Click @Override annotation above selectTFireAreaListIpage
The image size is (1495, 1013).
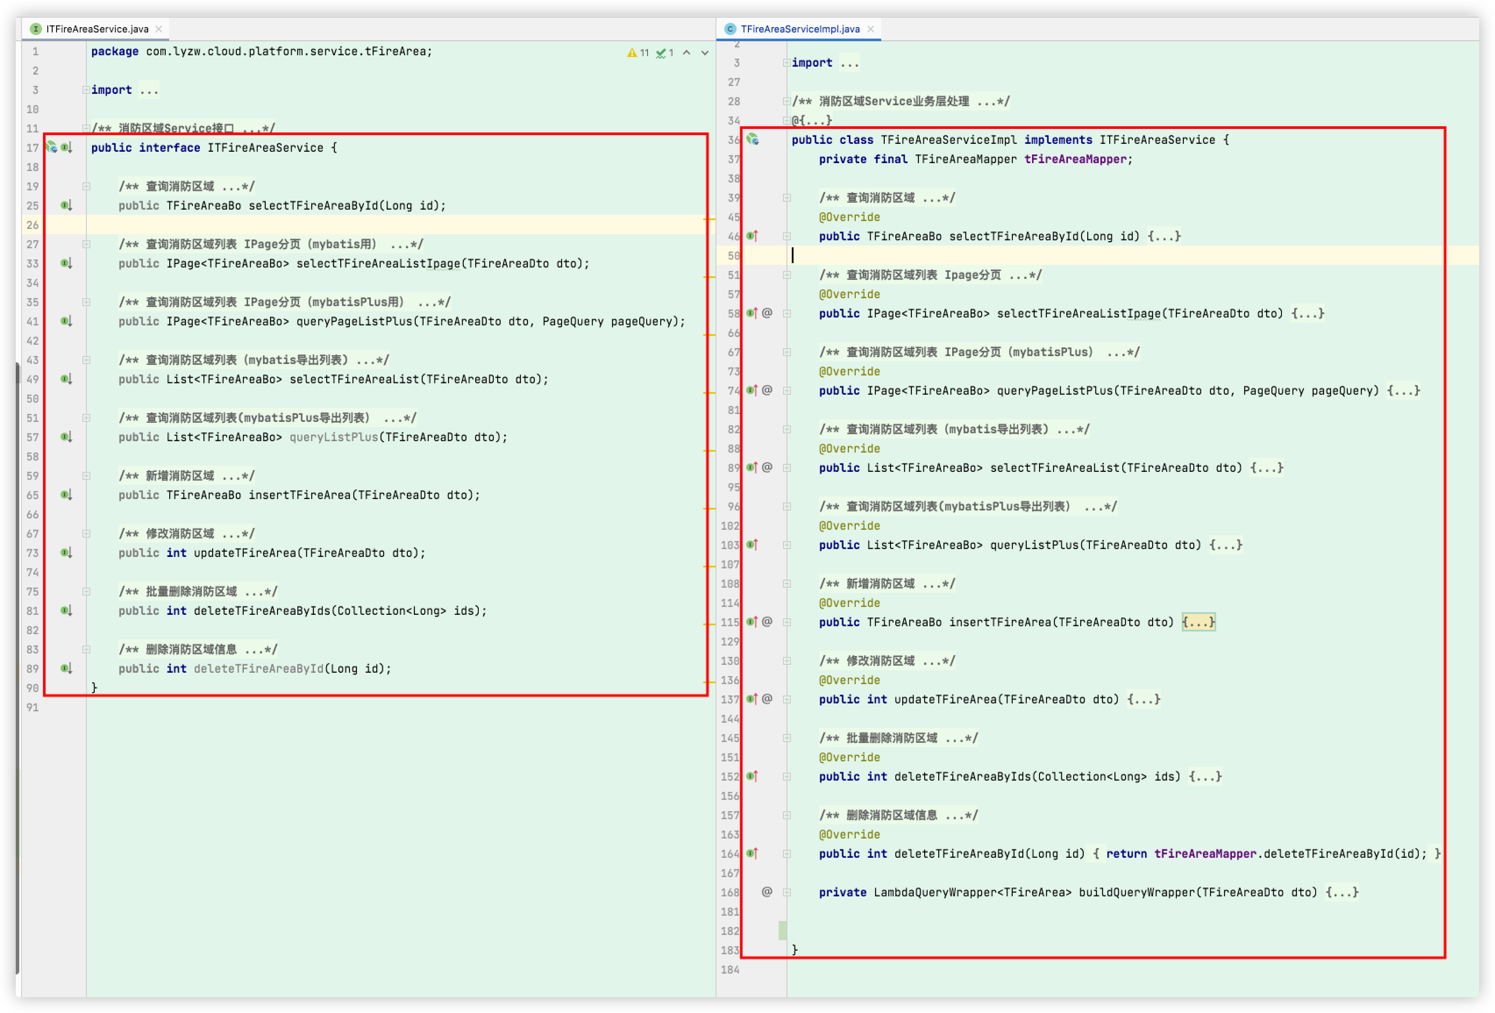(x=849, y=294)
